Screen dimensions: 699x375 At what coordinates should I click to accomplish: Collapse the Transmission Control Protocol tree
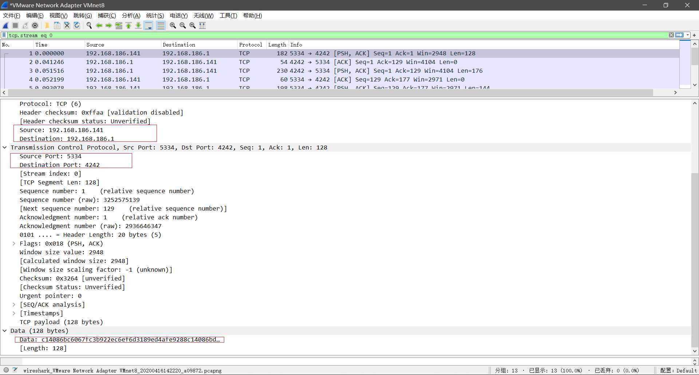(5, 147)
